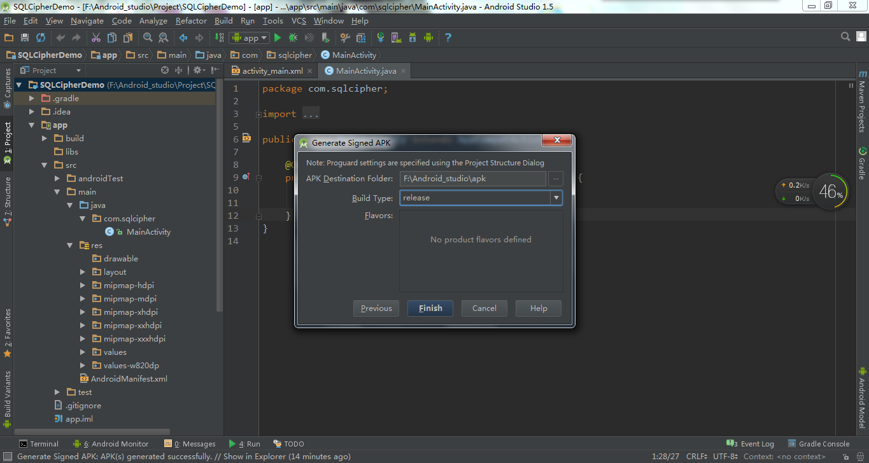Open the AVD Manager icon
Image resolution: width=869 pixels, height=463 pixels.
pos(396,38)
